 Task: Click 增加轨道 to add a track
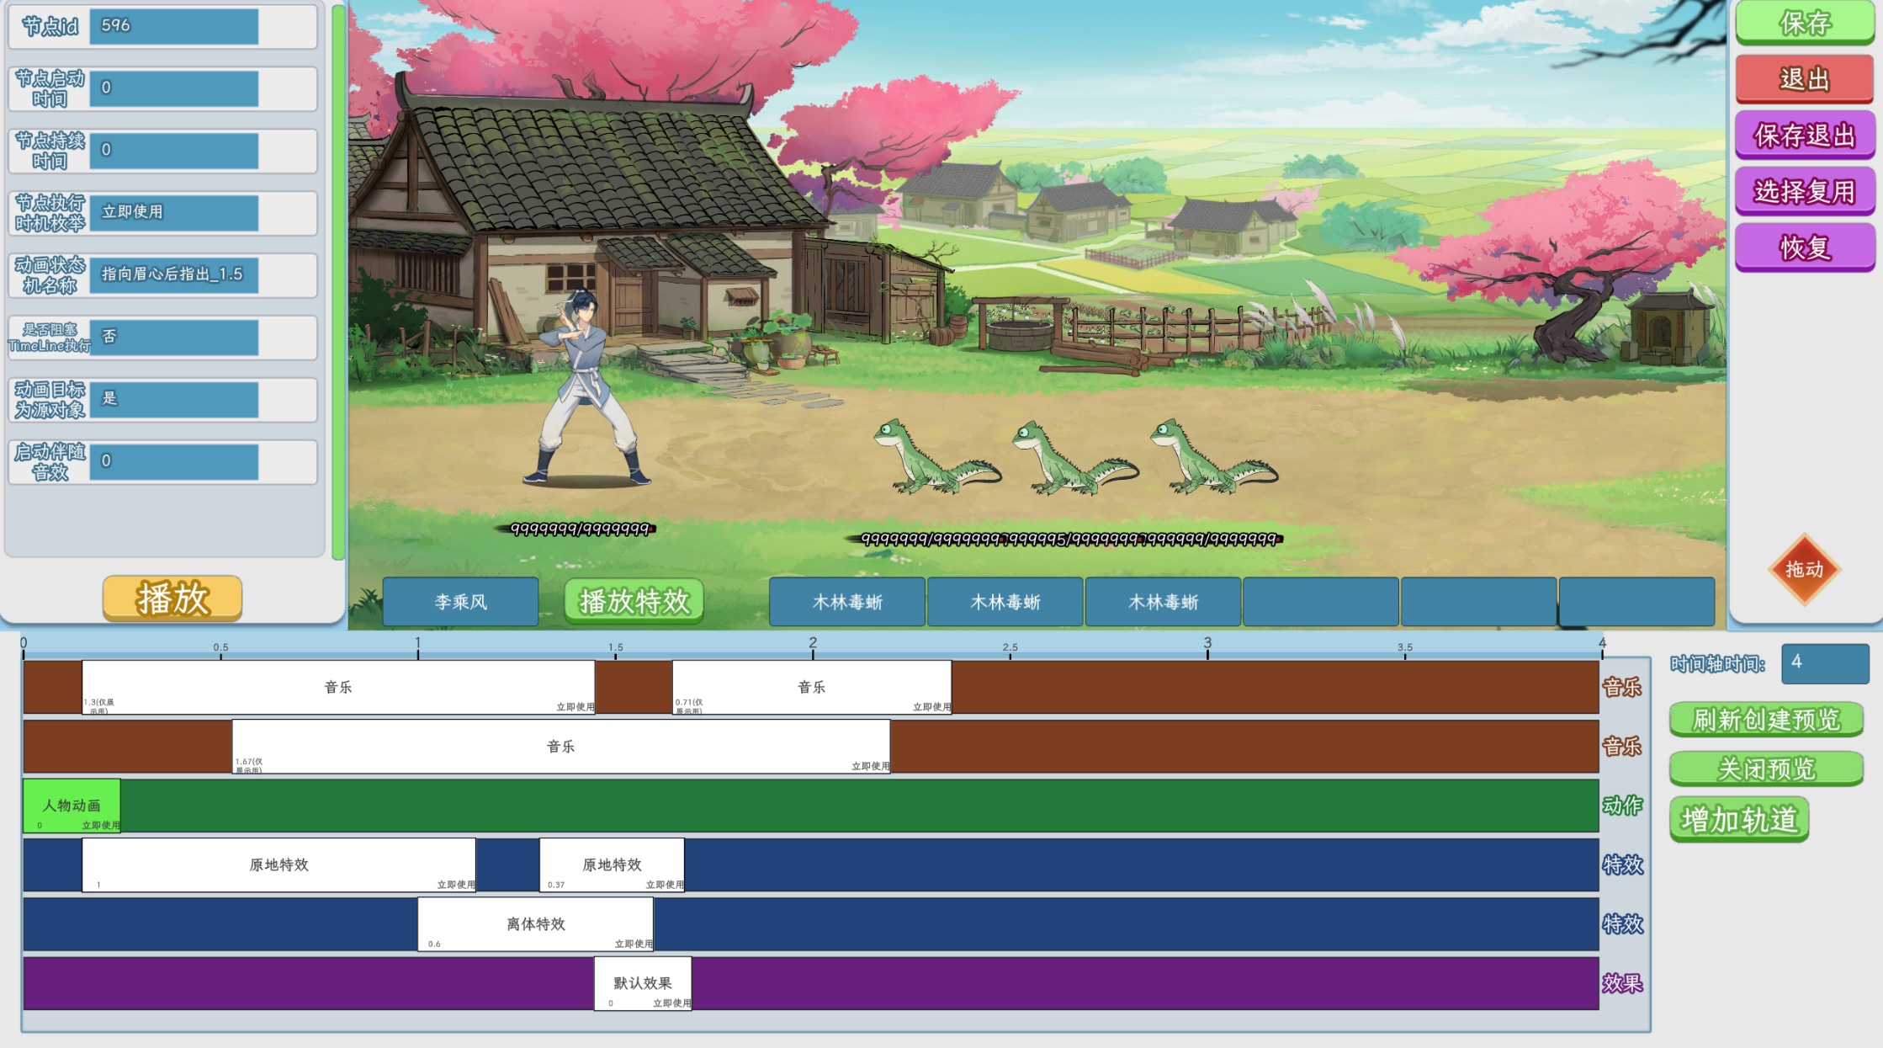(1739, 819)
